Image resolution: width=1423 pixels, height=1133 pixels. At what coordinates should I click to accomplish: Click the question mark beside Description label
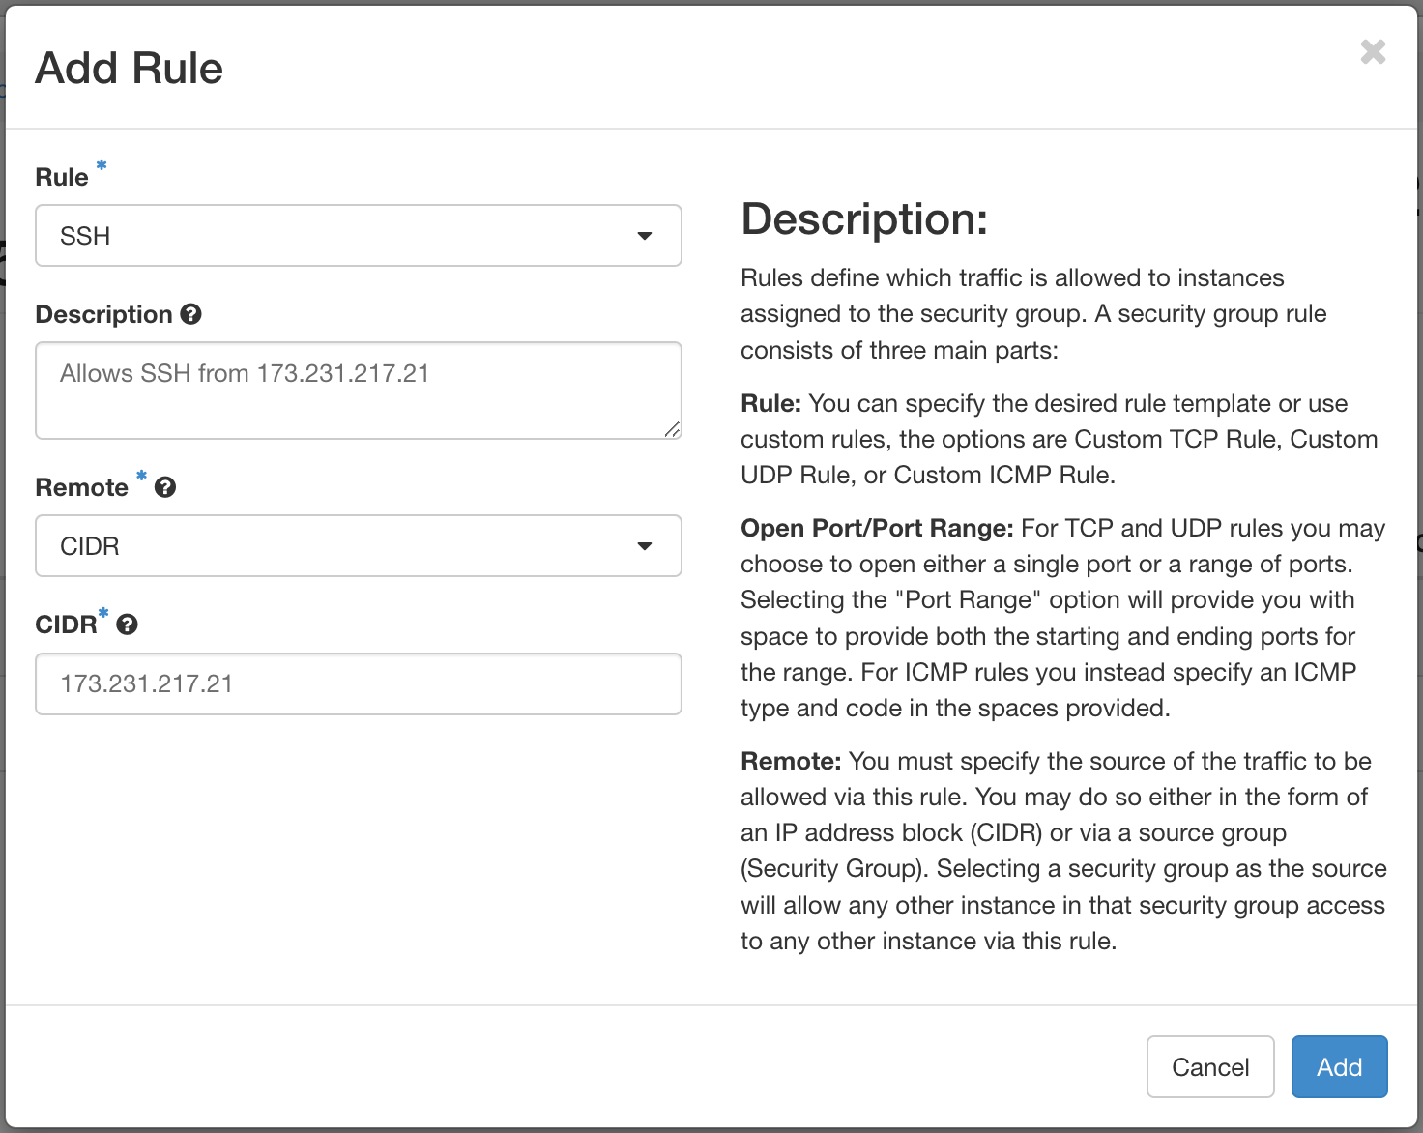point(191,313)
